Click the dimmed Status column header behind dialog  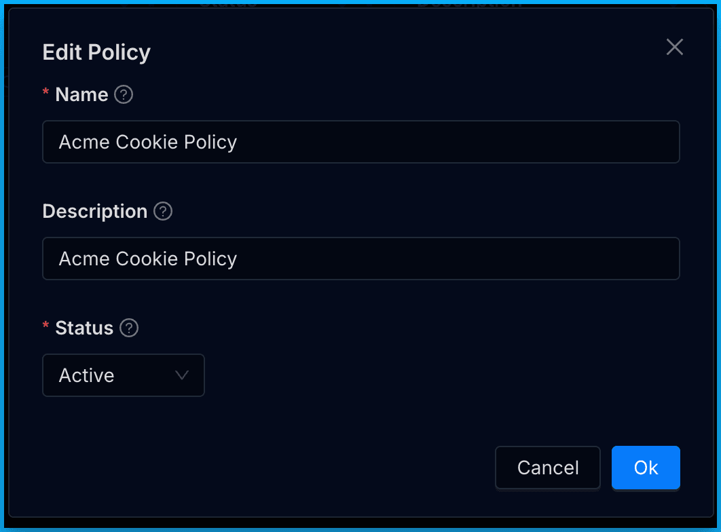[x=228, y=3]
